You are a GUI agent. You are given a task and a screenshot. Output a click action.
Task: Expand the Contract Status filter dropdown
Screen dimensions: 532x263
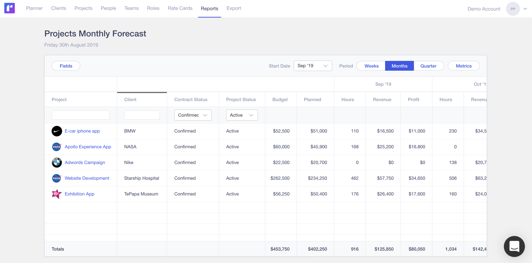coord(193,115)
